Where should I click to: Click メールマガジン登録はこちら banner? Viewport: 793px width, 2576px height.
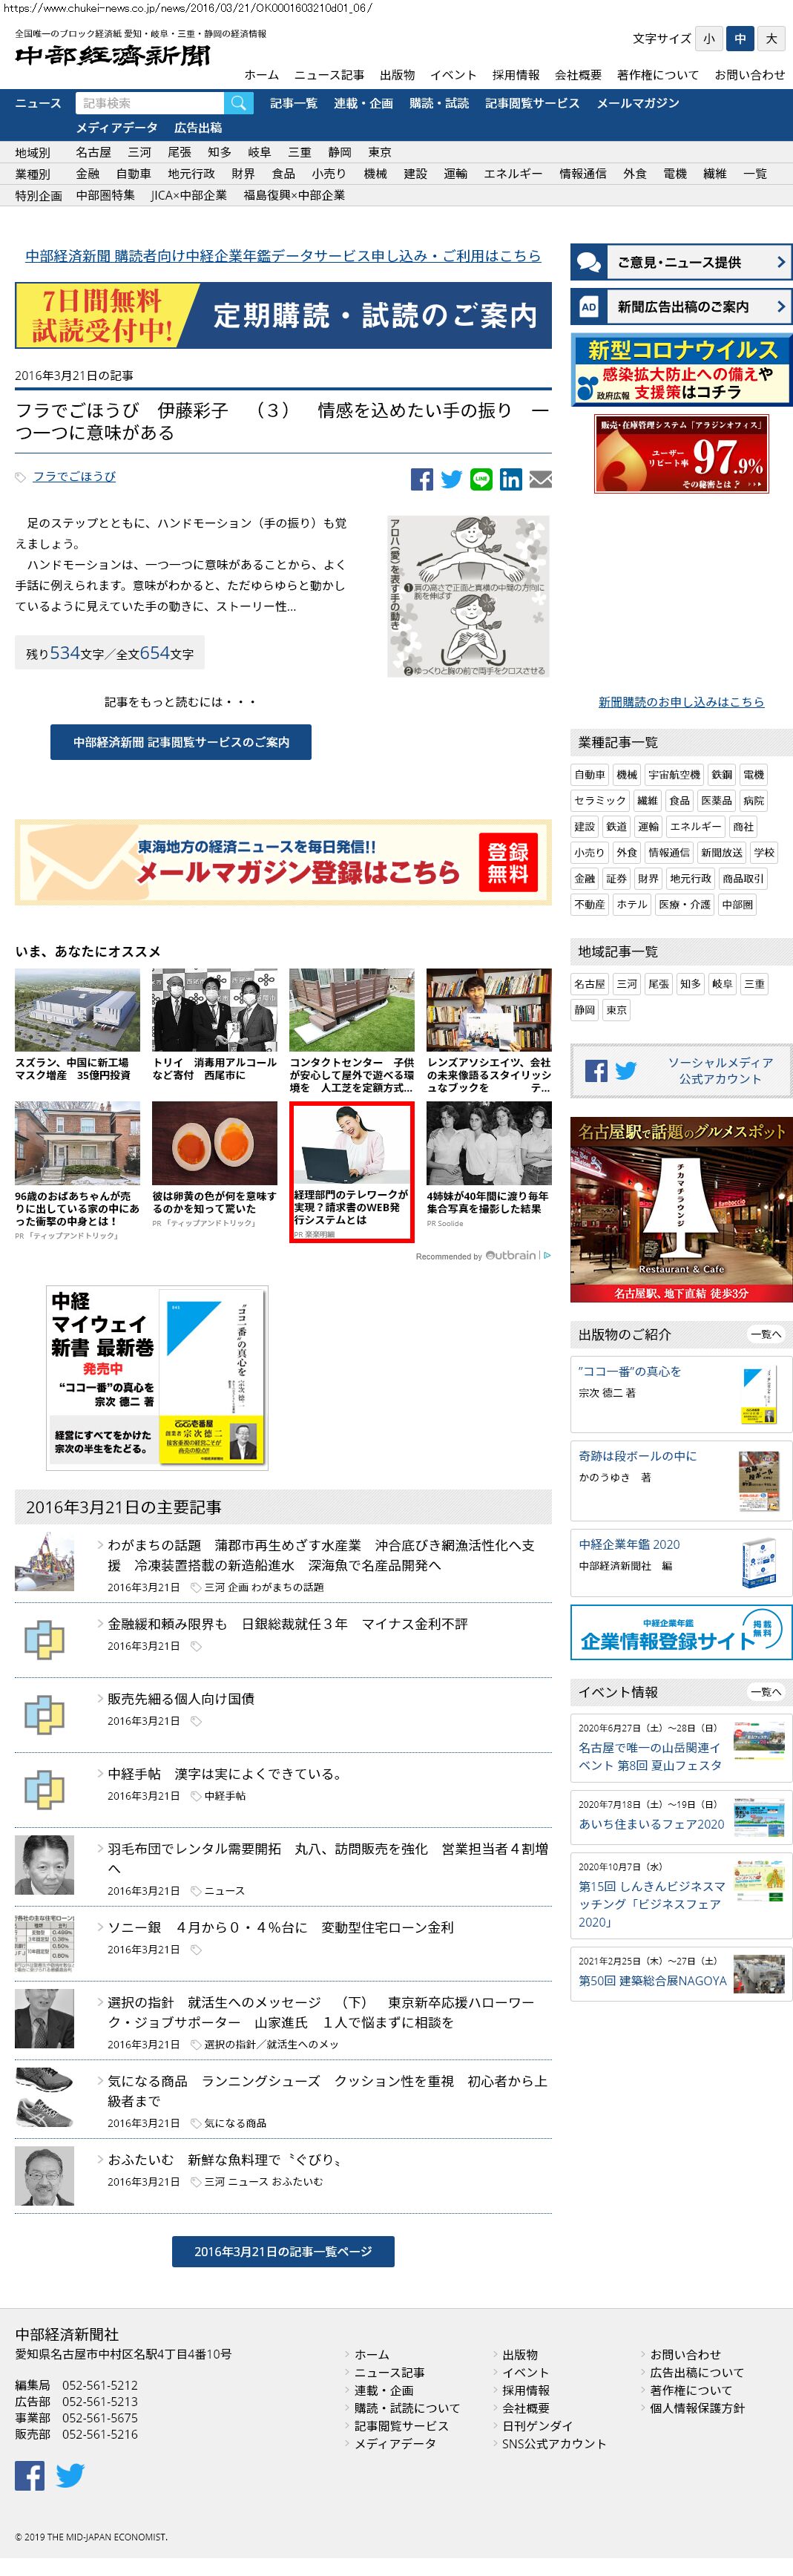[x=283, y=862]
